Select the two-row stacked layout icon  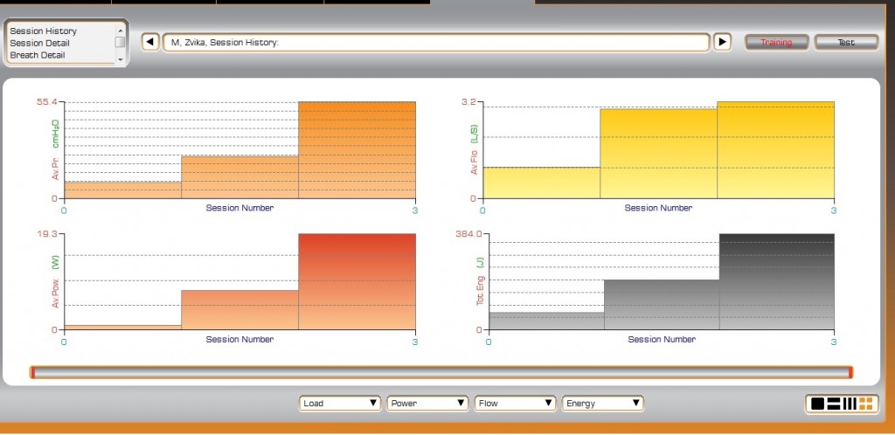[x=833, y=404]
